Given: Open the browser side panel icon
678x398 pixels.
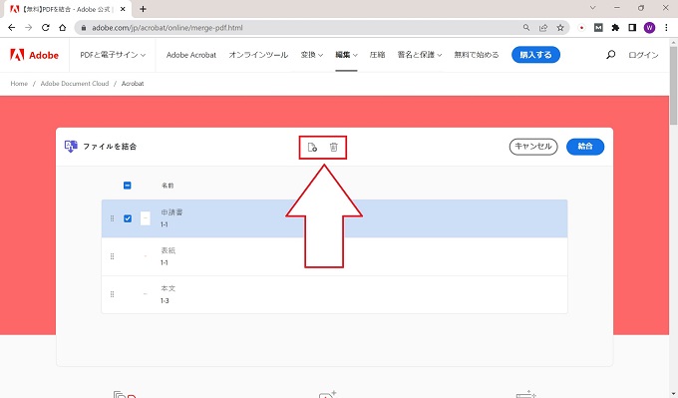Looking at the screenshot, I should pos(632,28).
